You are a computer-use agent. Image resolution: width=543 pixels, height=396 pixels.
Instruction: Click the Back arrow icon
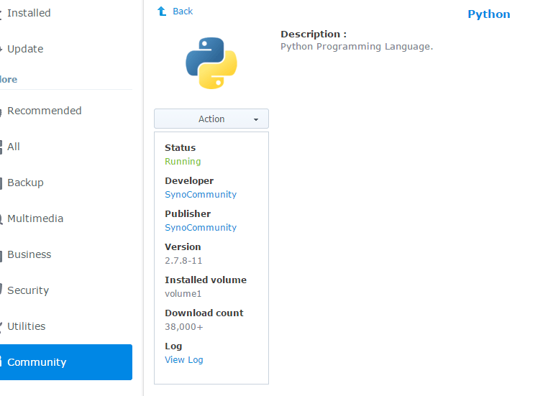162,11
